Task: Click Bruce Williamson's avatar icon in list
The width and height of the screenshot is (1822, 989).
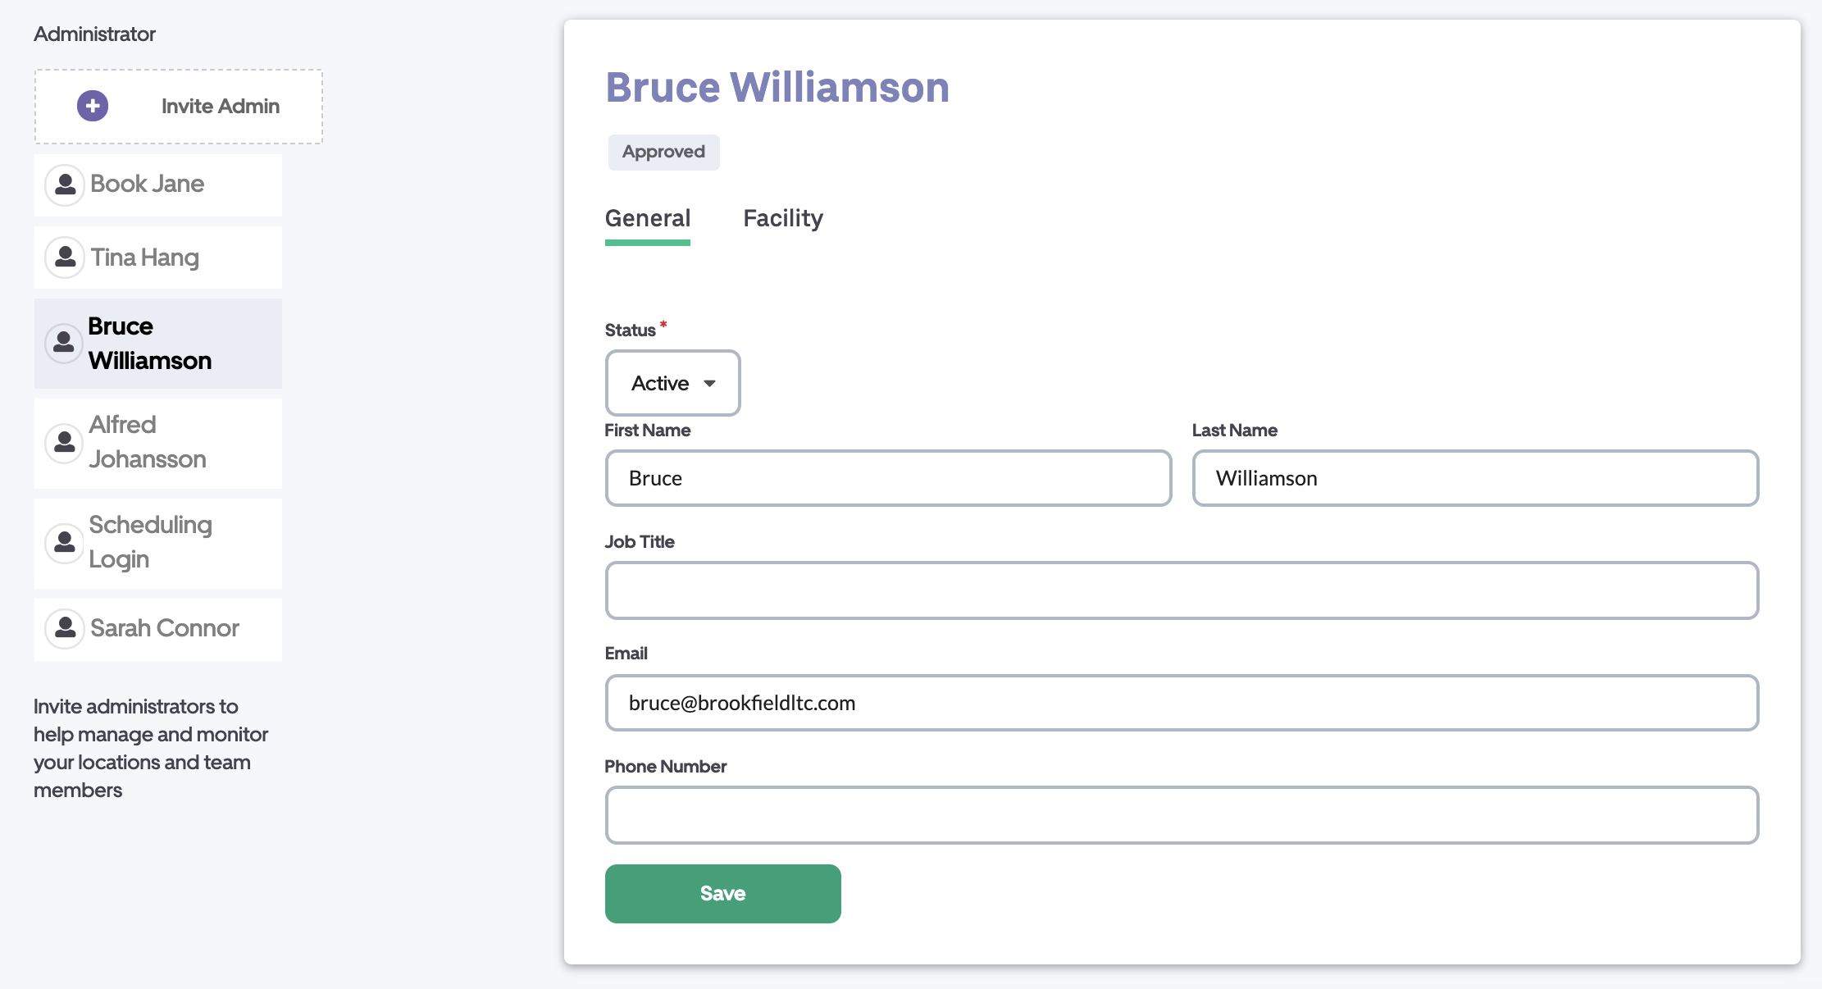Action: click(64, 343)
